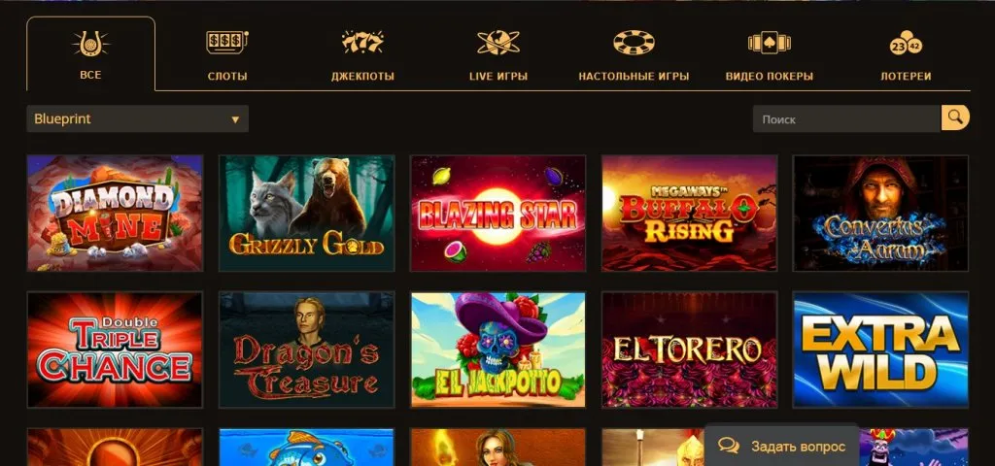The image size is (995, 466).
Task: Open the lottery balls icon
Action: tap(906, 43)
